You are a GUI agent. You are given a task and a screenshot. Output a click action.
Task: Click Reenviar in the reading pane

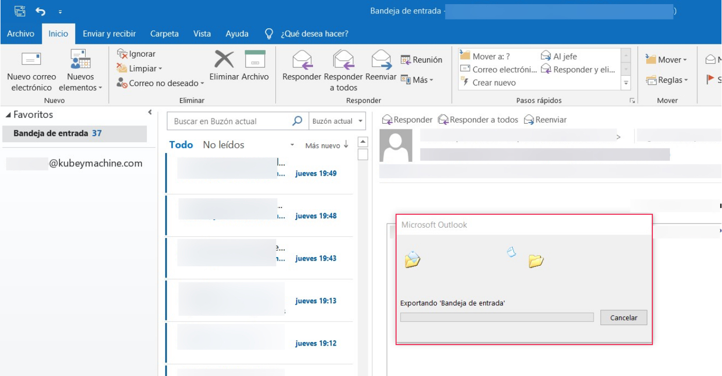click(545, 120)
